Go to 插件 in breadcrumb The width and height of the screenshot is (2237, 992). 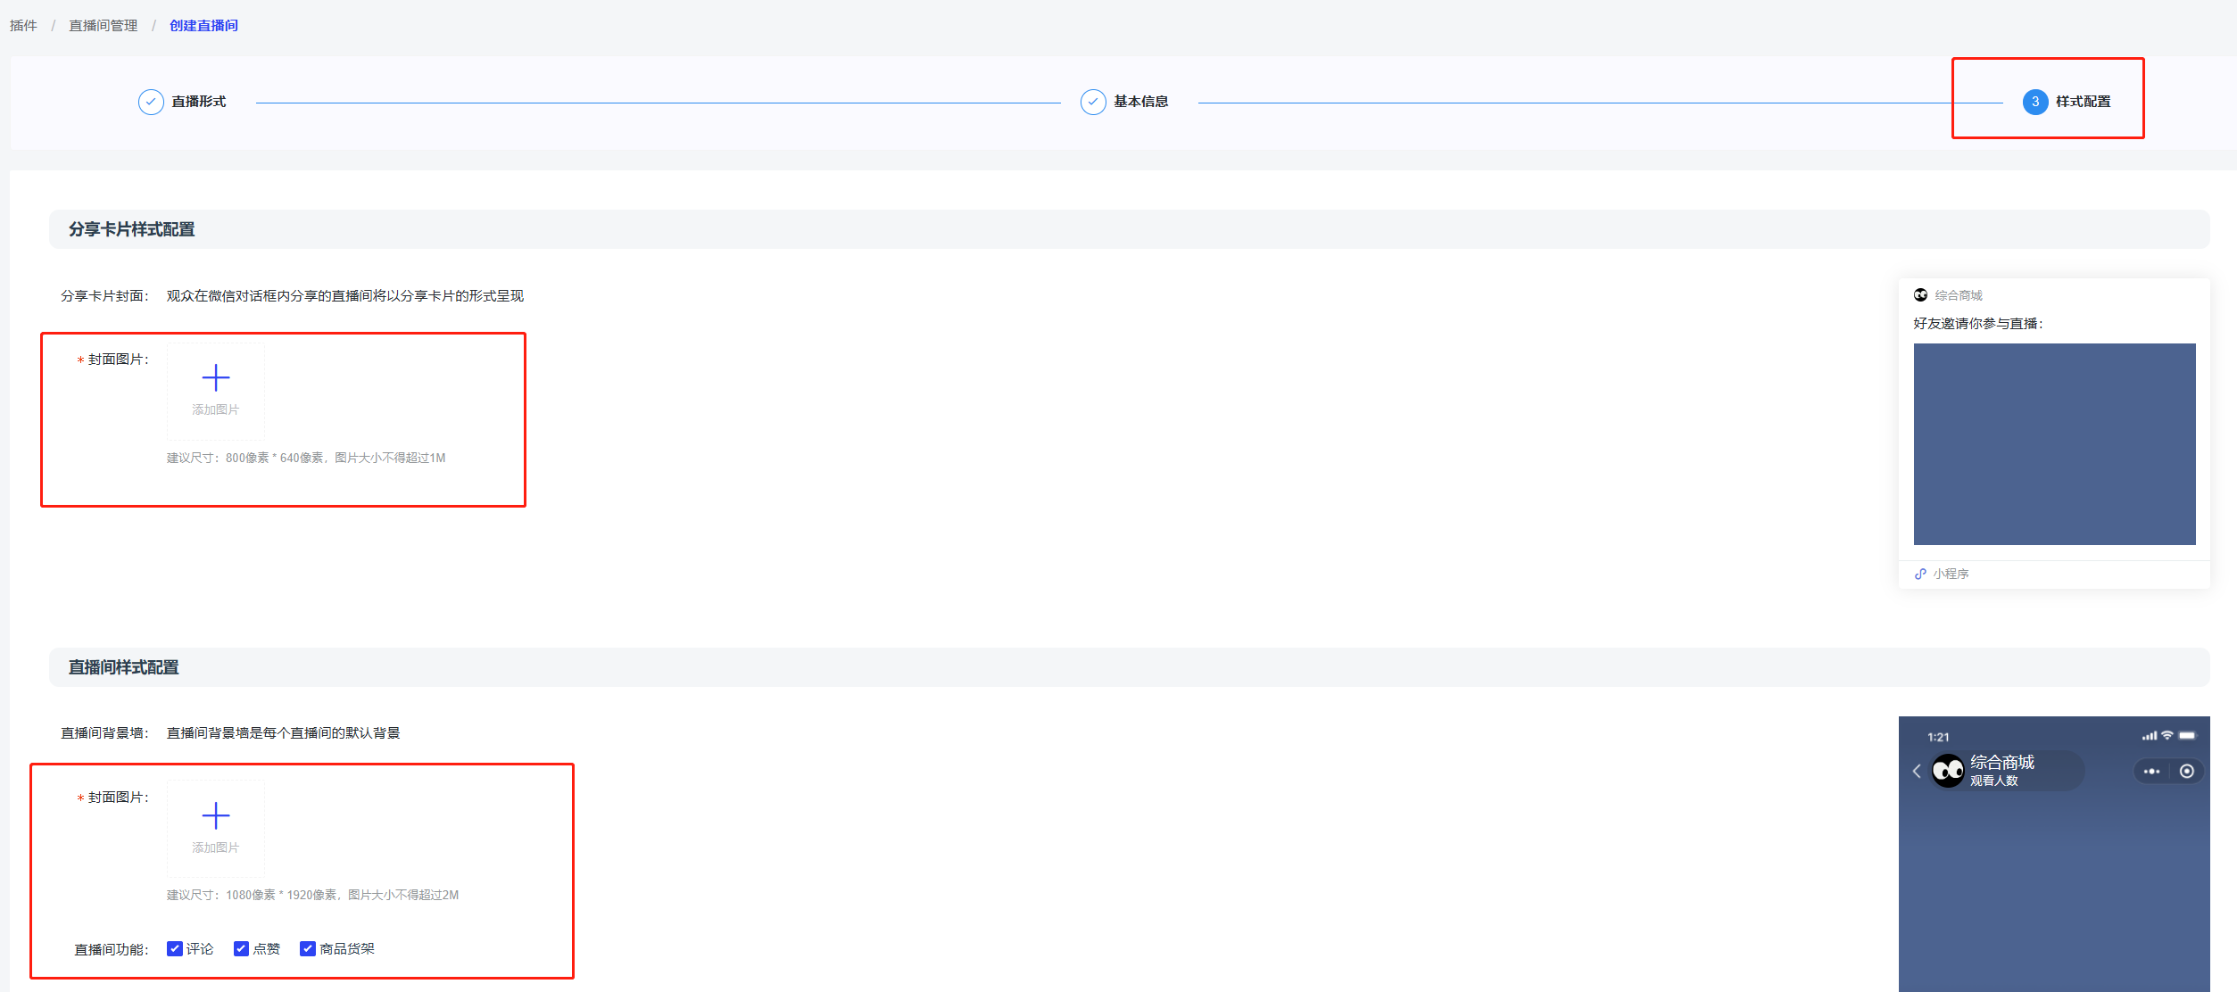(23, 25)
